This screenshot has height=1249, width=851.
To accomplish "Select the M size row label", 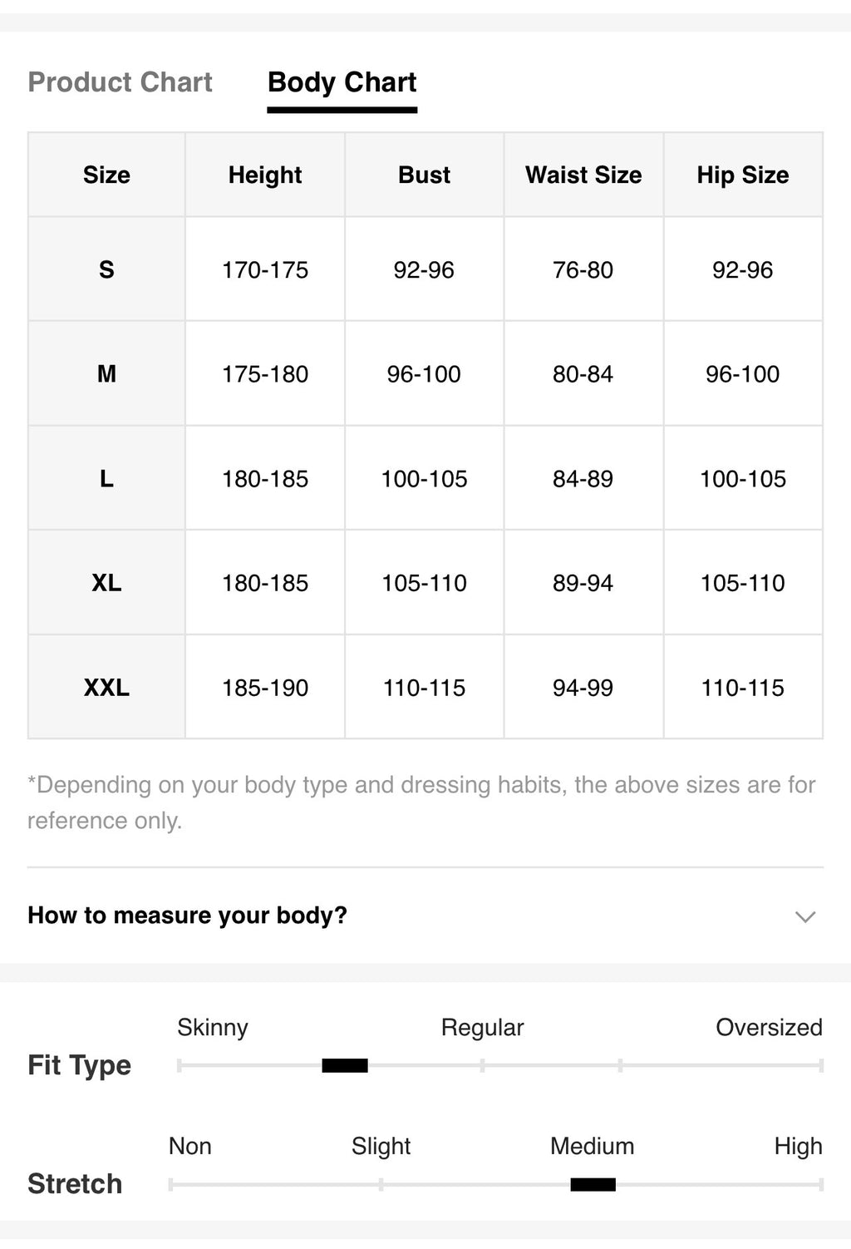I will (x=106, y=374).
